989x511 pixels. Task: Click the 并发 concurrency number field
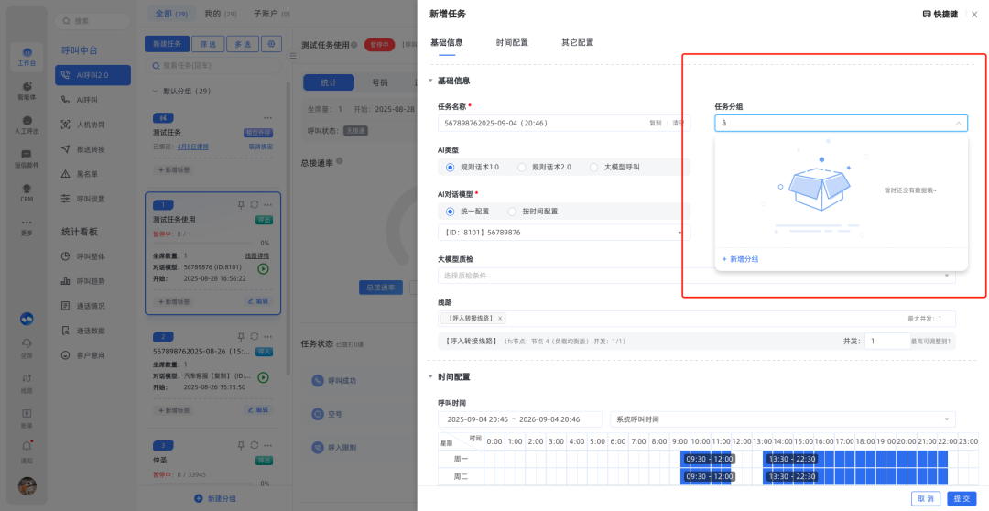(885, 341)
